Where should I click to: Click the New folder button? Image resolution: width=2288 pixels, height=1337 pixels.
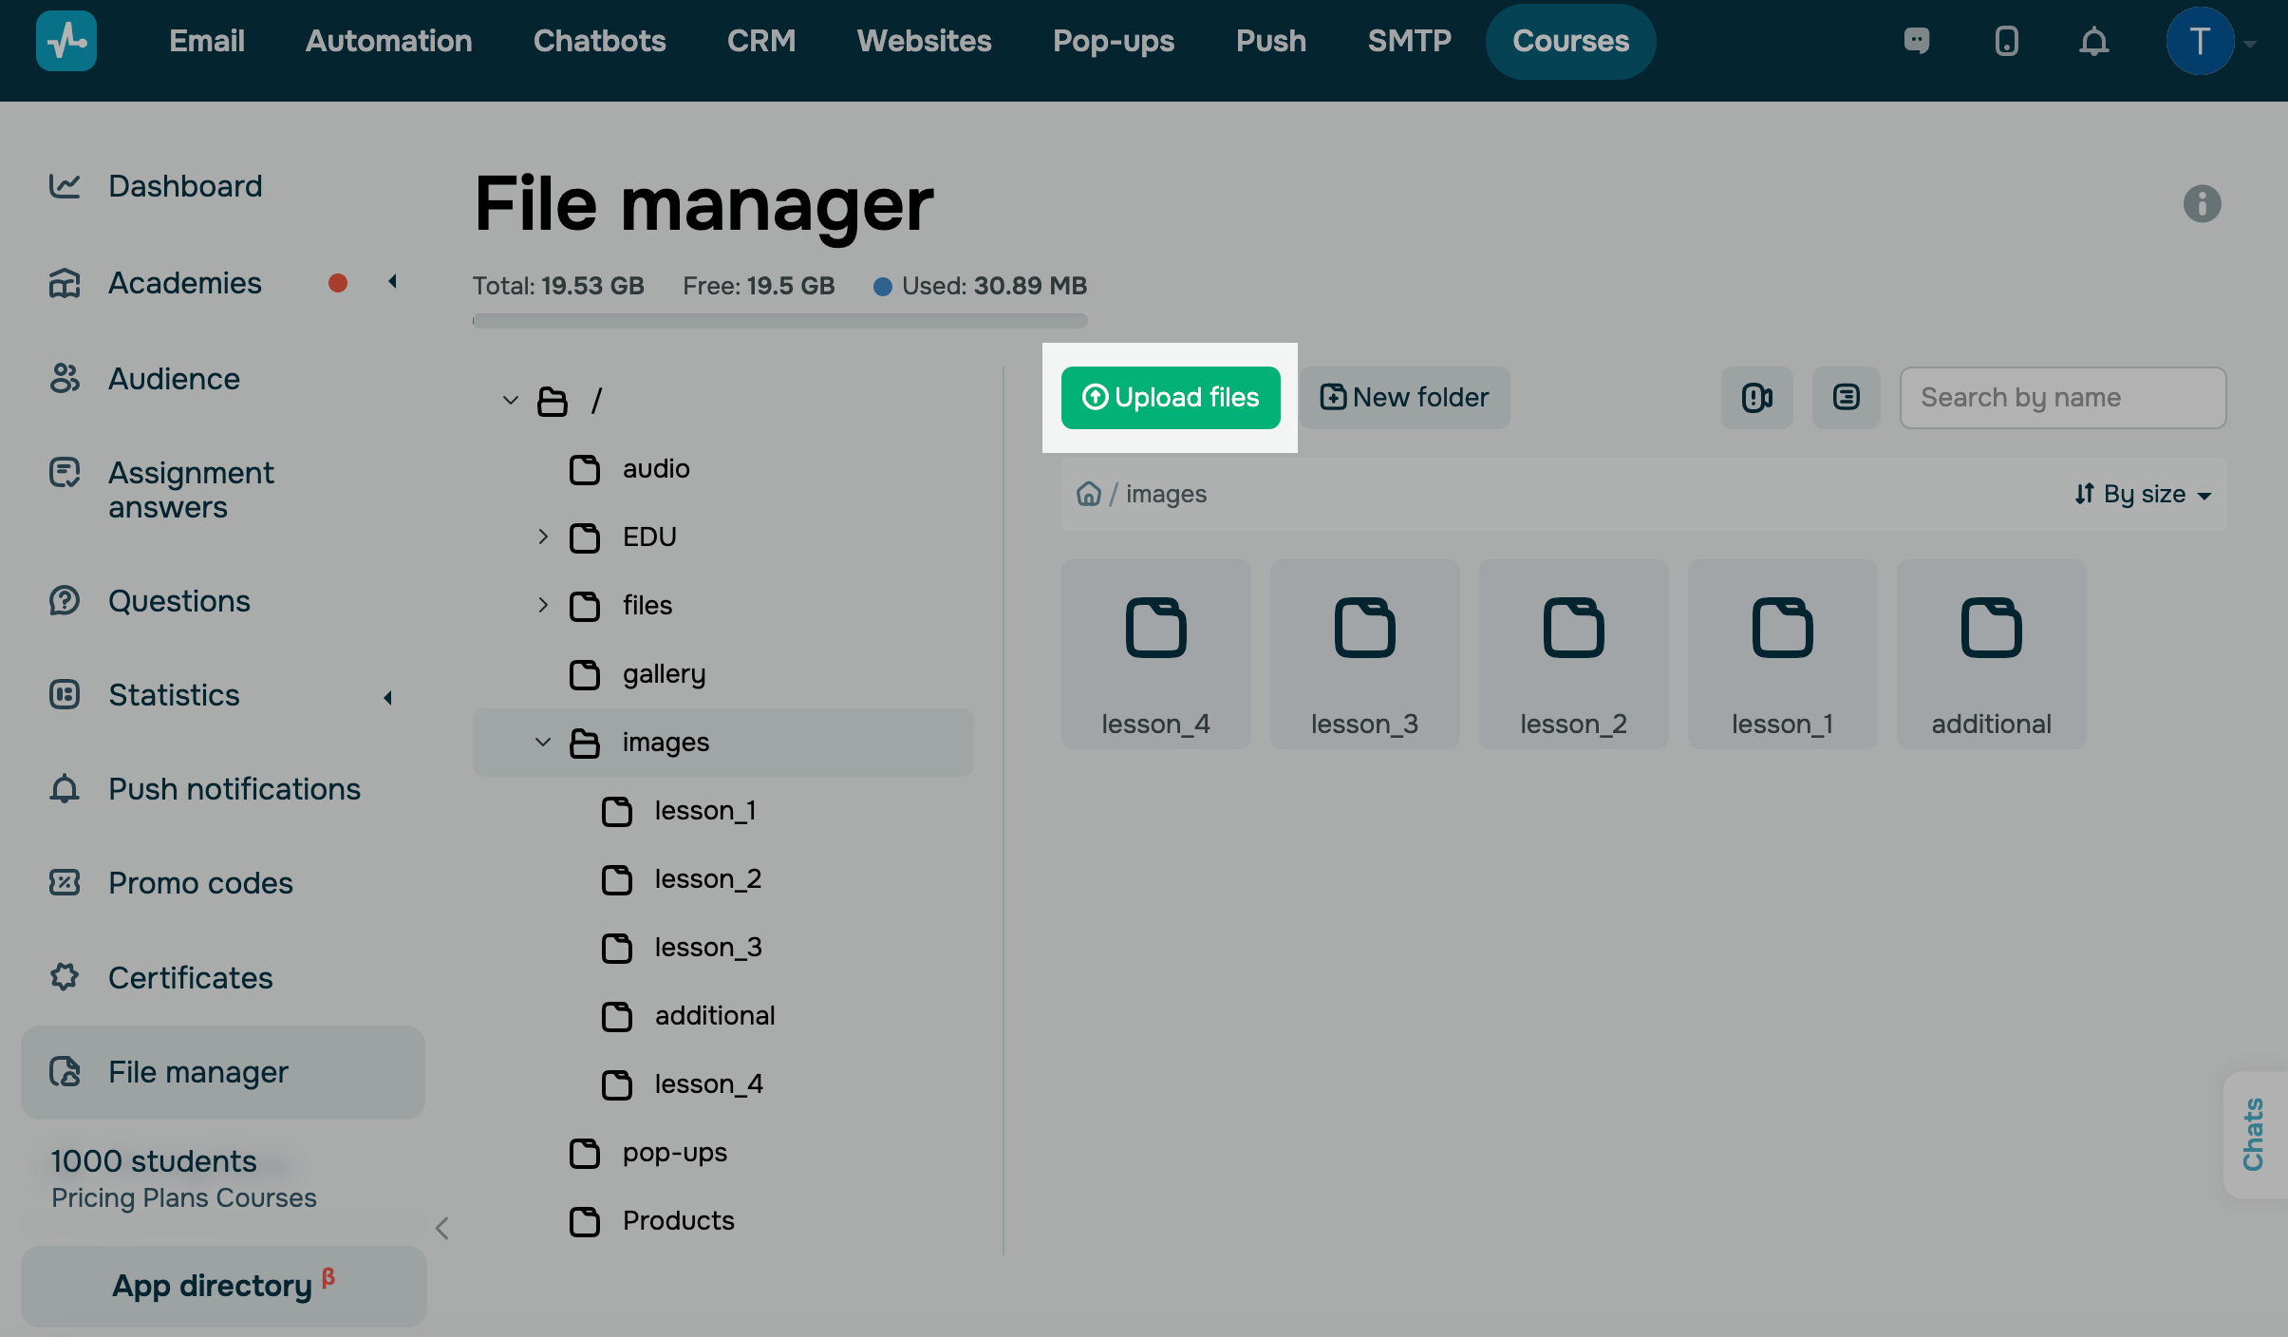pyautogui.click(x=1405, y=397)
